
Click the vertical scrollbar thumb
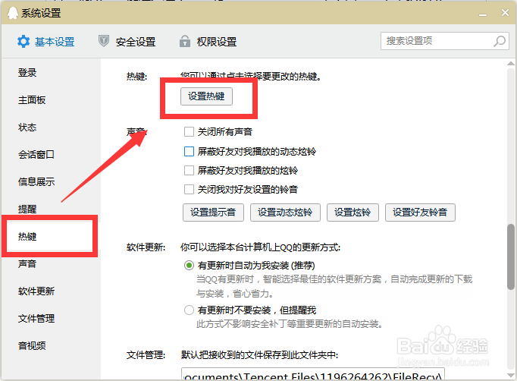[x=511, y=257]
